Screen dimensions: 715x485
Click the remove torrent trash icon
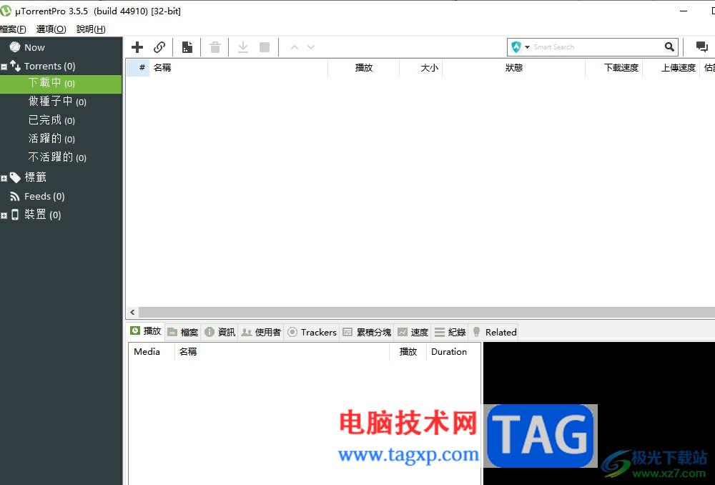coord(214,47)
